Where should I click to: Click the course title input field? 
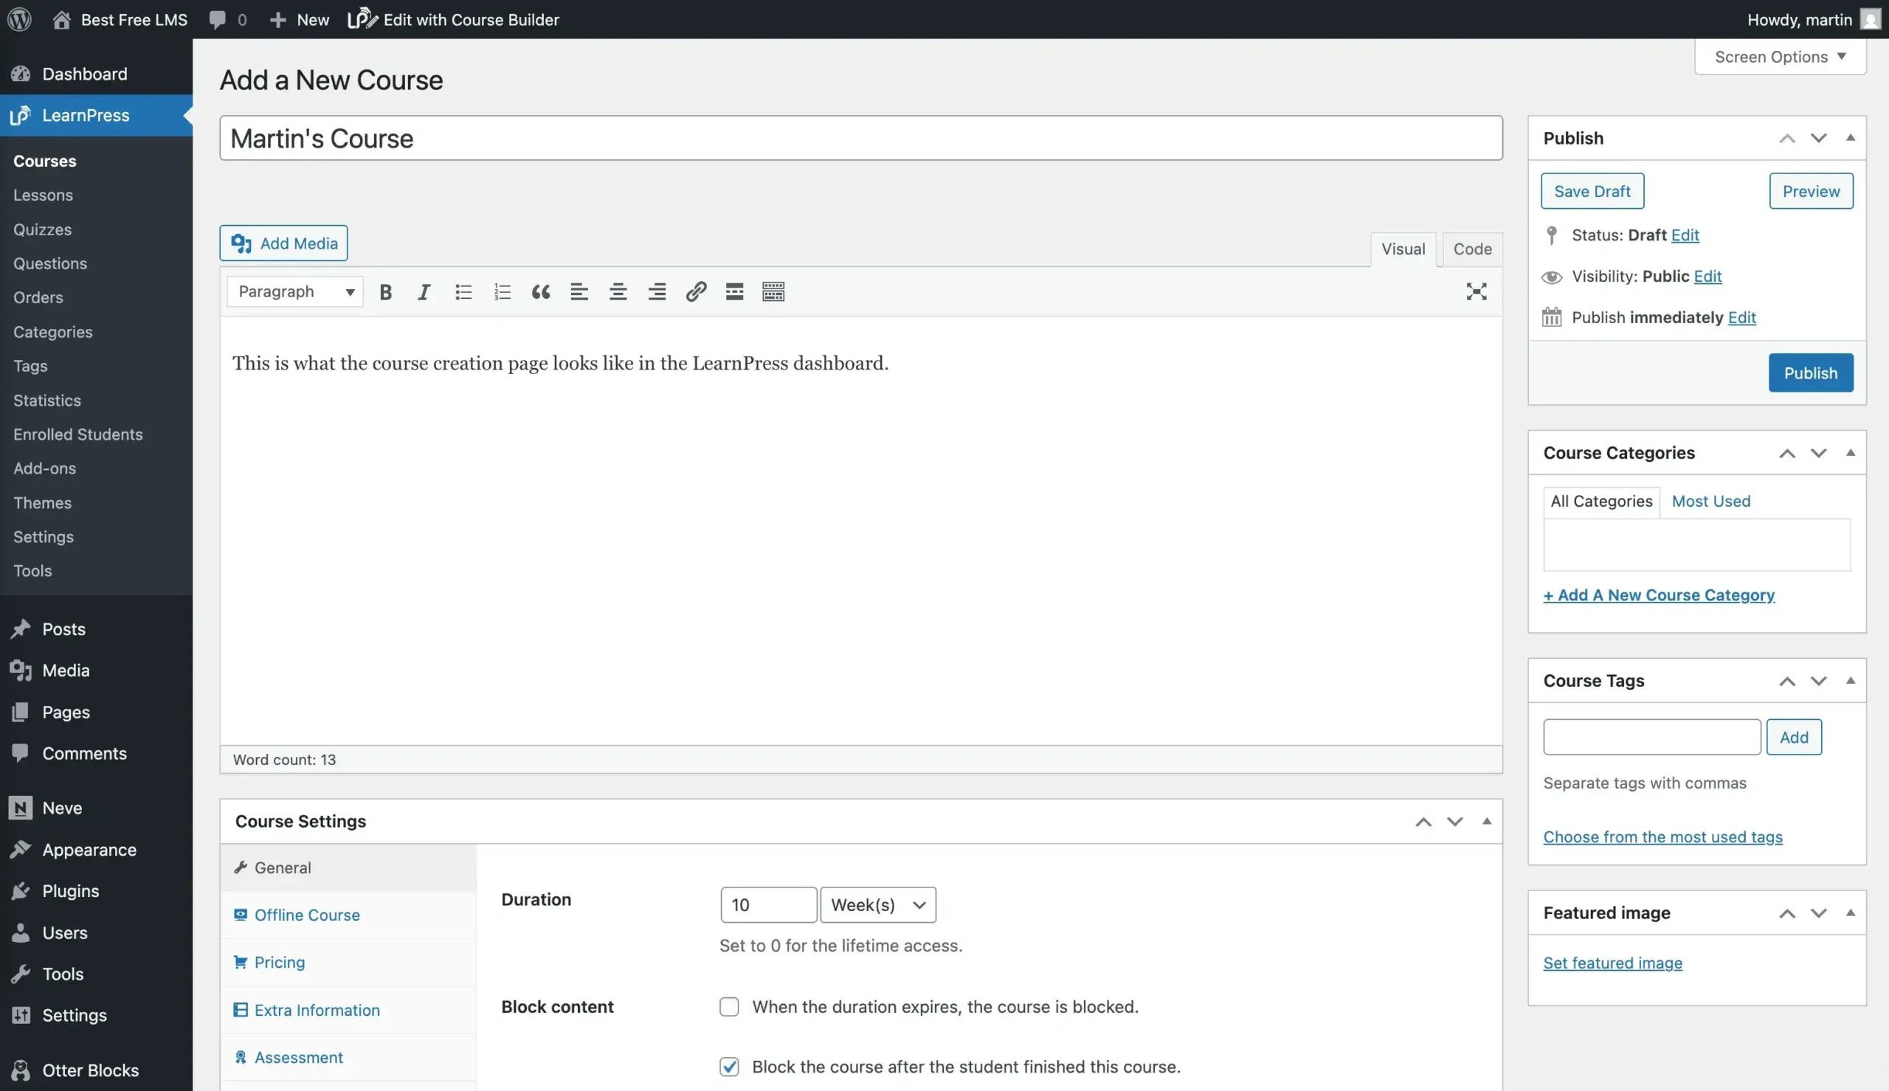coord(861,138)
